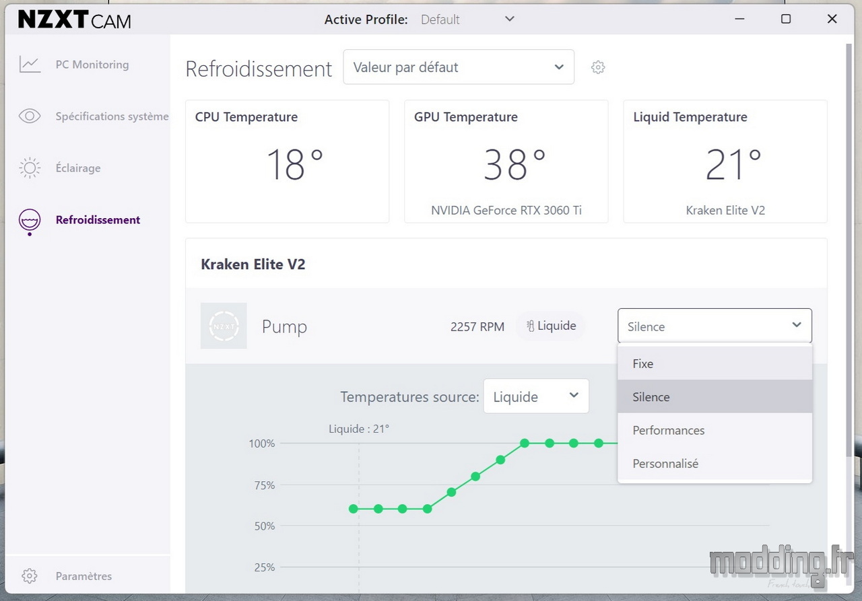Select the Personnalisé pump mode option
862x601 pixels.
point(715,463)
